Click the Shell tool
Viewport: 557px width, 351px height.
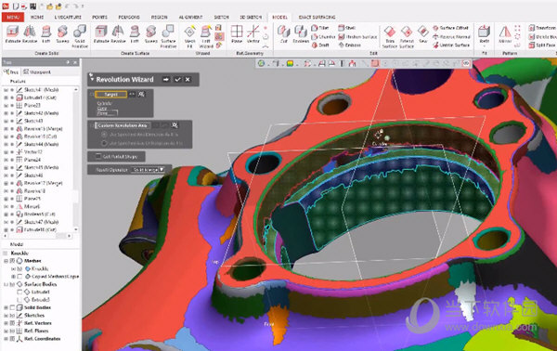tap(346, 28)
